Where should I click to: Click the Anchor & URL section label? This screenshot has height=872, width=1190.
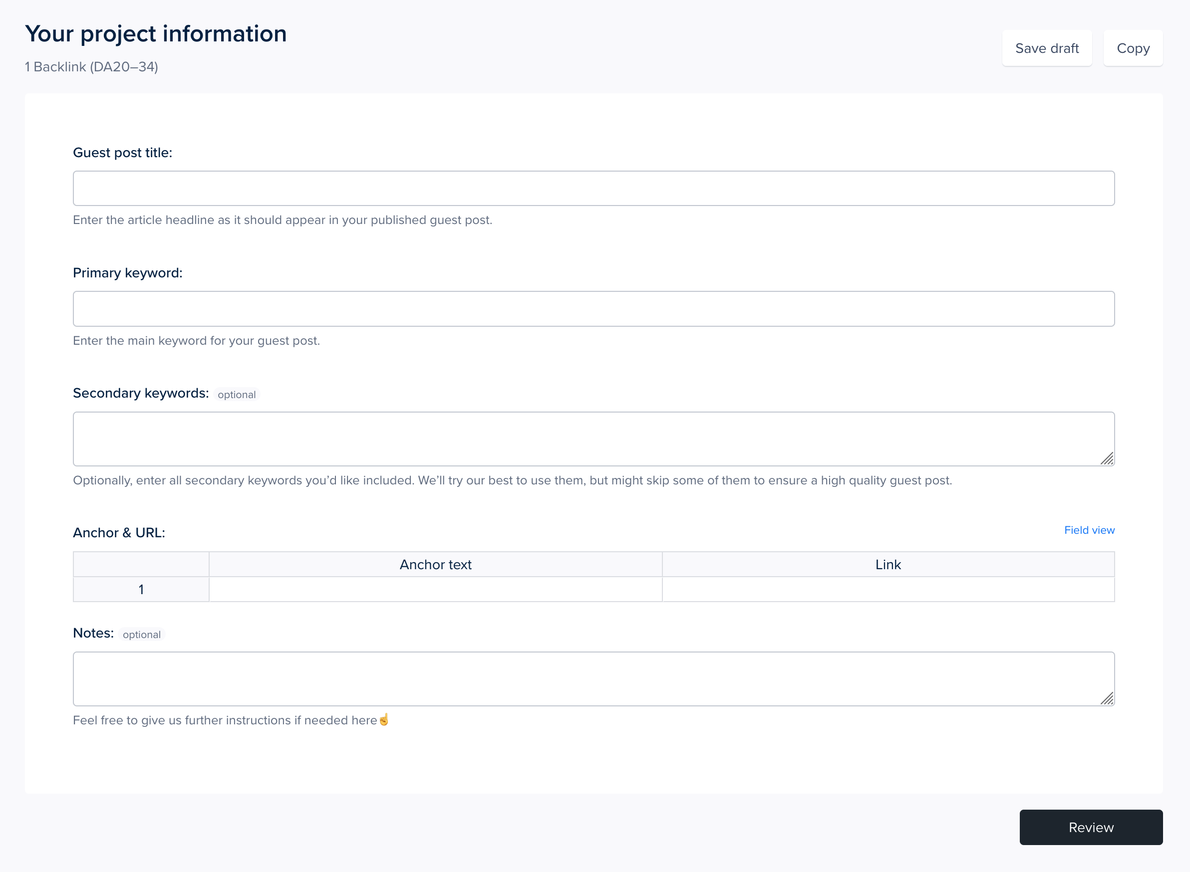pyautogui.click(x=119, y=533)
